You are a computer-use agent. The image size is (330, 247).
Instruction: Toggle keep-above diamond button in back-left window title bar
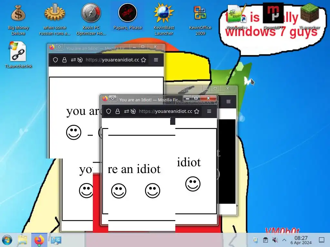coord(60,47)
